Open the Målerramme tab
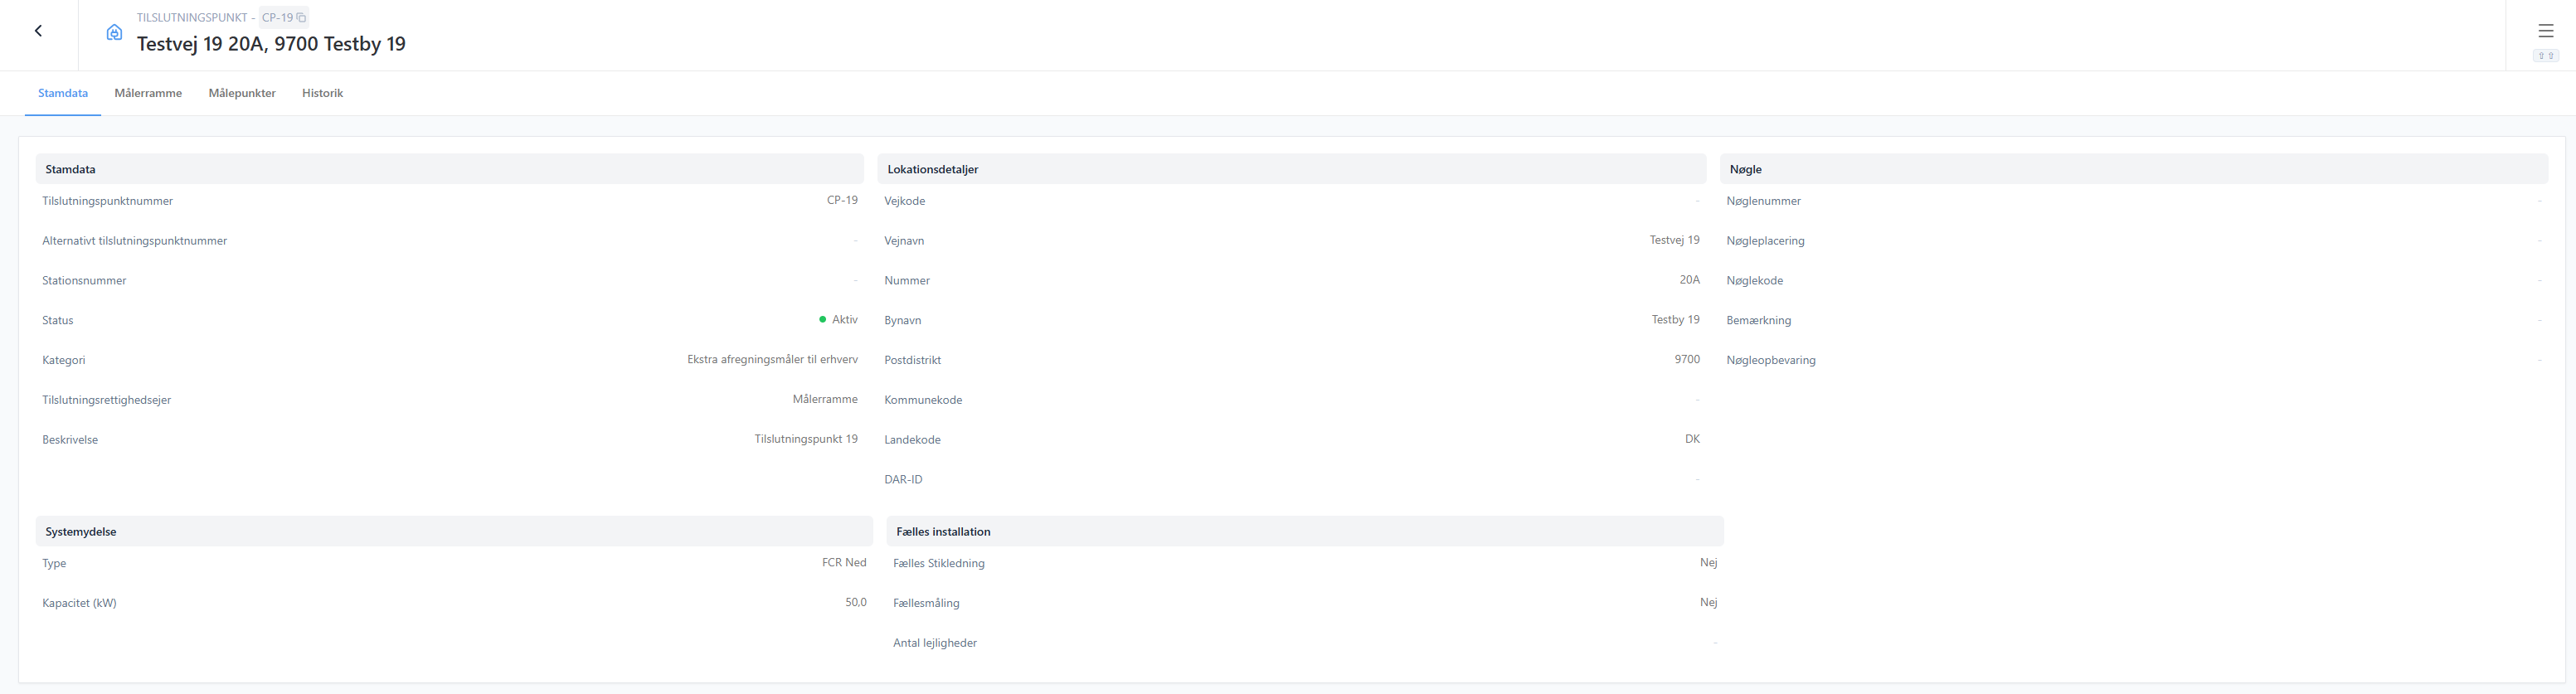The width and height of the screenshot is (2576, 694). coord(148,93)
